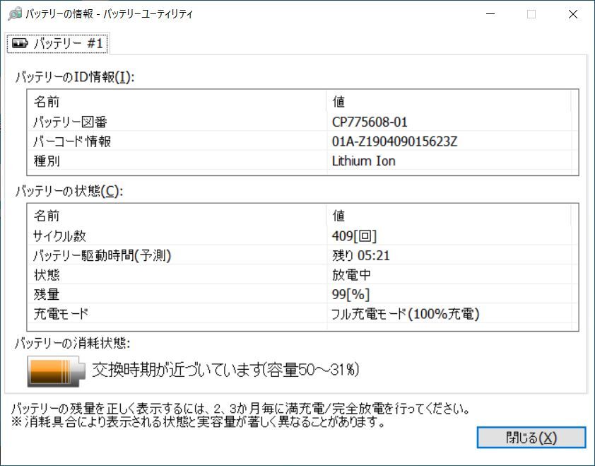Click the バッテリーの消耗状態 label
The image size is (595, 466).
(x=72, y=343)
